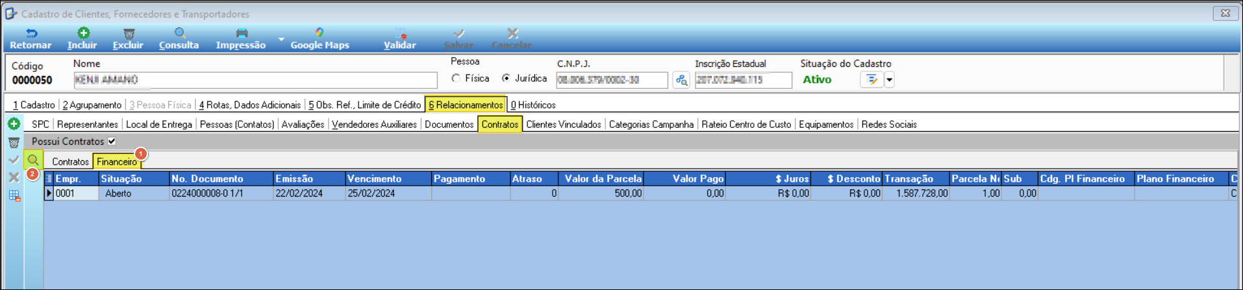Sort by Valor da Parcela column header
The image size is (1243, 290).
[x=601, y=178]
